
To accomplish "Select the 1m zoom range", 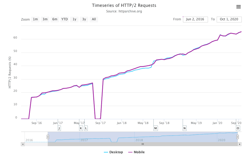I will pos(35,19).
